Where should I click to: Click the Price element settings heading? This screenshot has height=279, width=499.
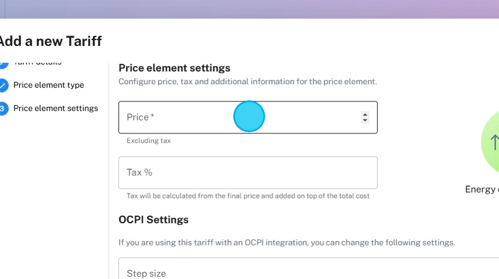(174, 68)
